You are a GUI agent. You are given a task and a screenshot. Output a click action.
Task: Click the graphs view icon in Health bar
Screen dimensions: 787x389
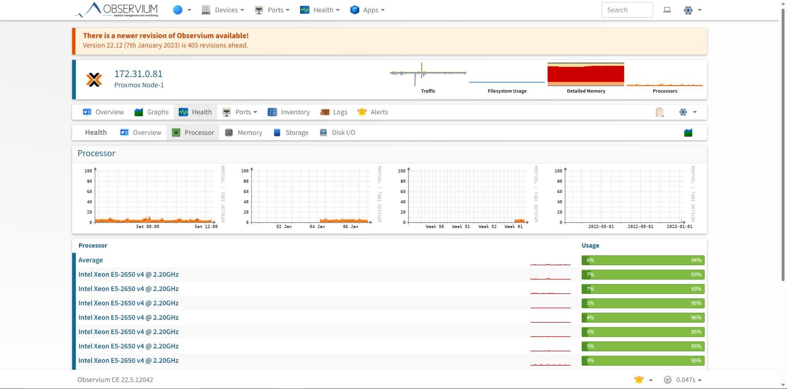[x=688, y=132]
